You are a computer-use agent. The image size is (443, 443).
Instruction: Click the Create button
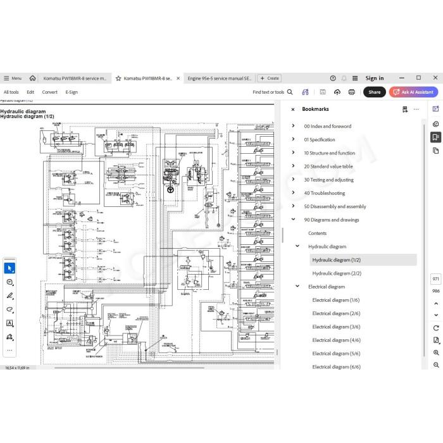269,78
